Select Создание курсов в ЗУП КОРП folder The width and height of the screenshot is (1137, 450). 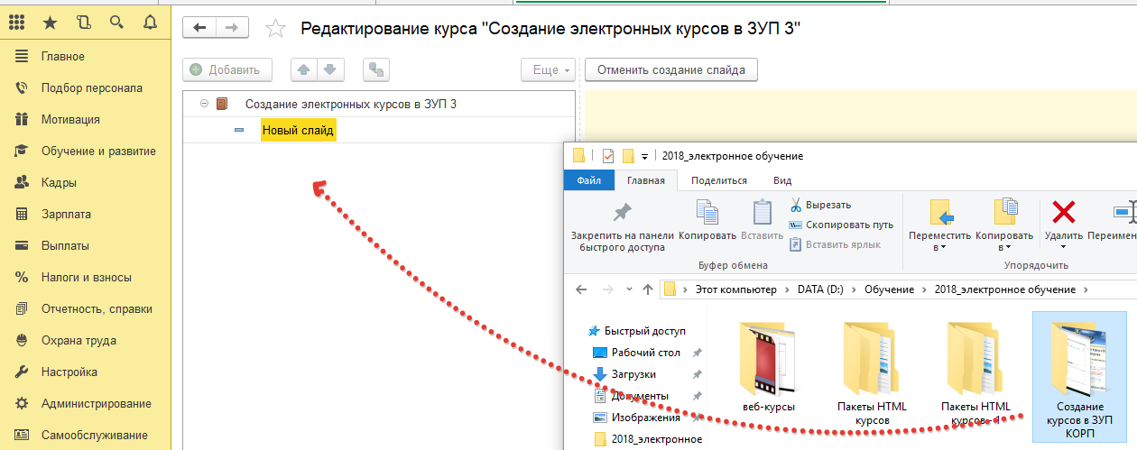point(1079,377)
